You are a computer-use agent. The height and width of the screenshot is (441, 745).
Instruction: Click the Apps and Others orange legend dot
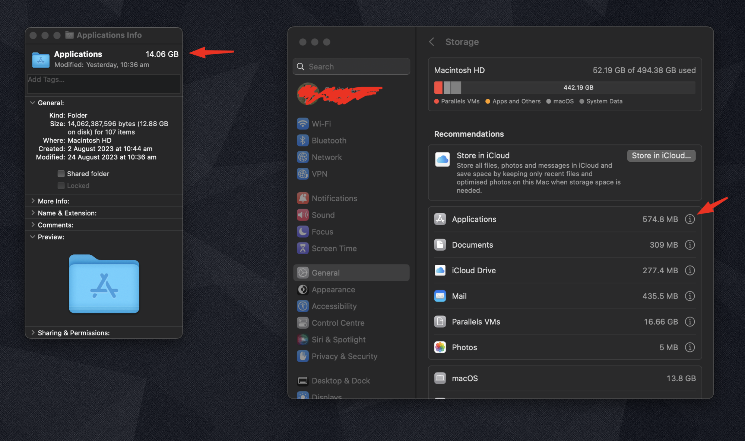click(x=488, y=102)
